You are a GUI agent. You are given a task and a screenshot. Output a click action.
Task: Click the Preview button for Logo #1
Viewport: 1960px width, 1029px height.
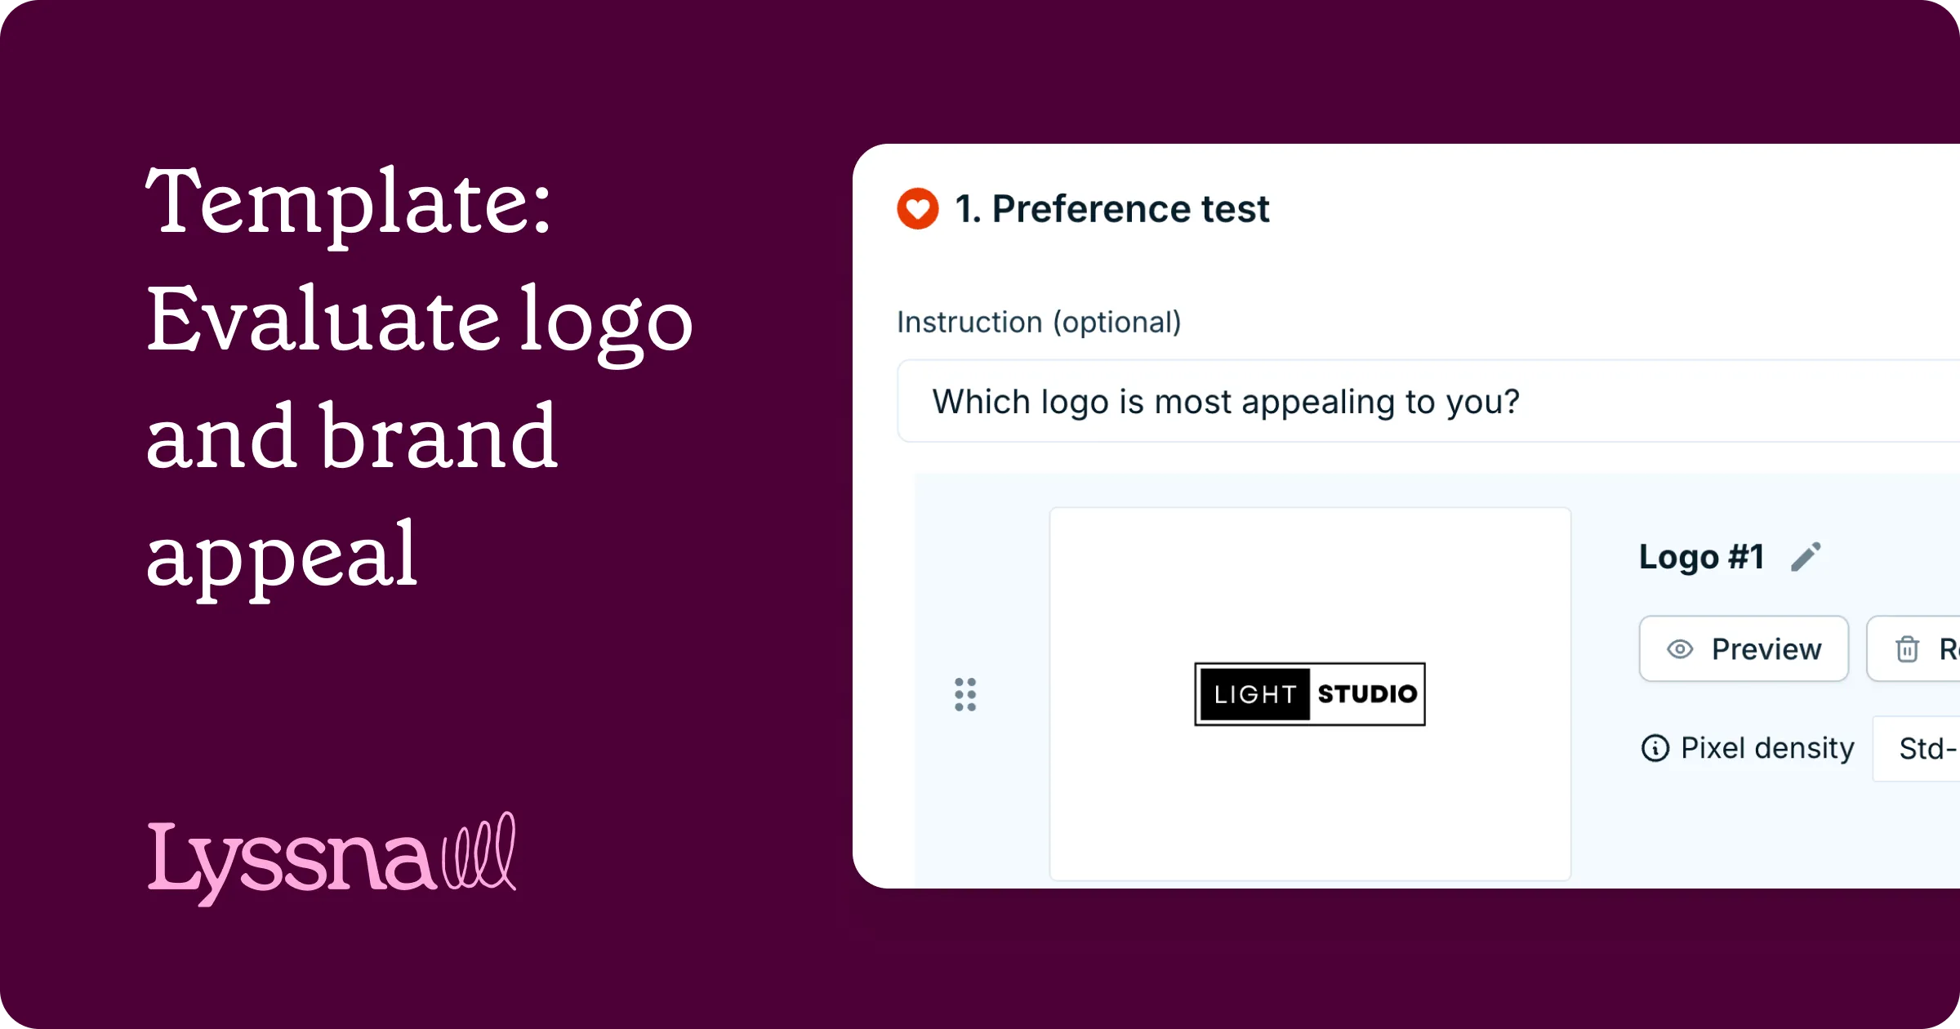pyautogui.click(x=1744, y=648)
